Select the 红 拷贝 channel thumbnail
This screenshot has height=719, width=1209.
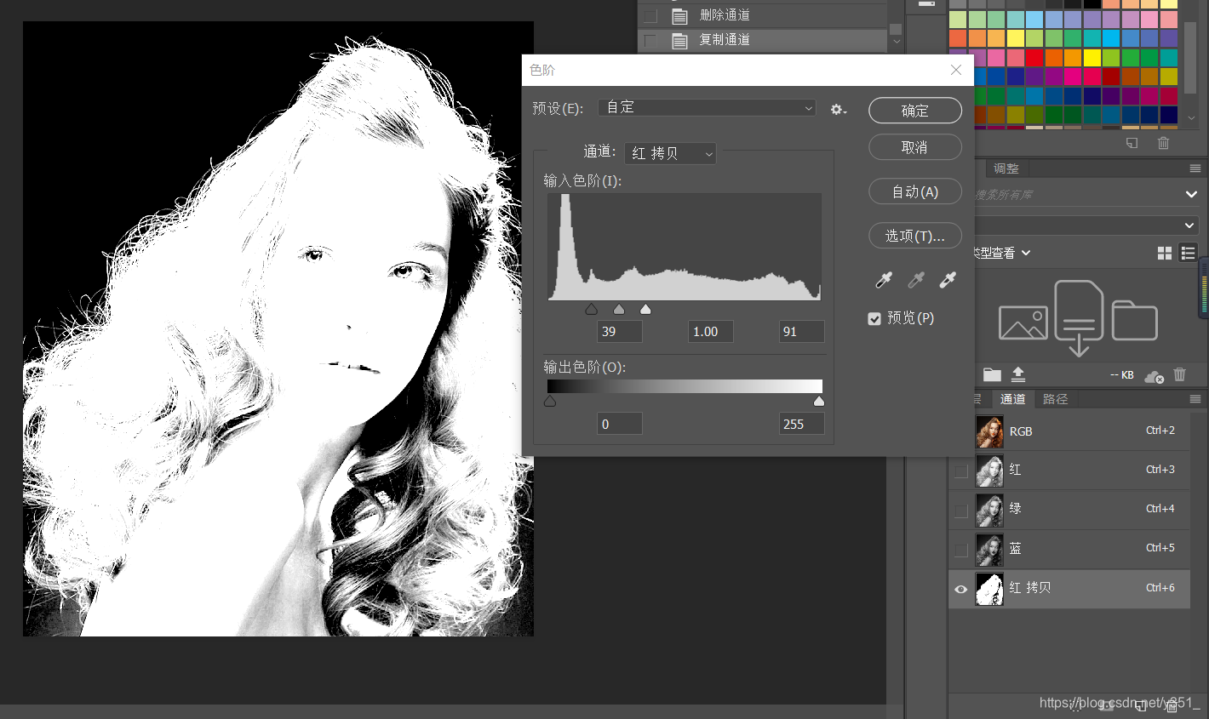[x=989, y=589]
